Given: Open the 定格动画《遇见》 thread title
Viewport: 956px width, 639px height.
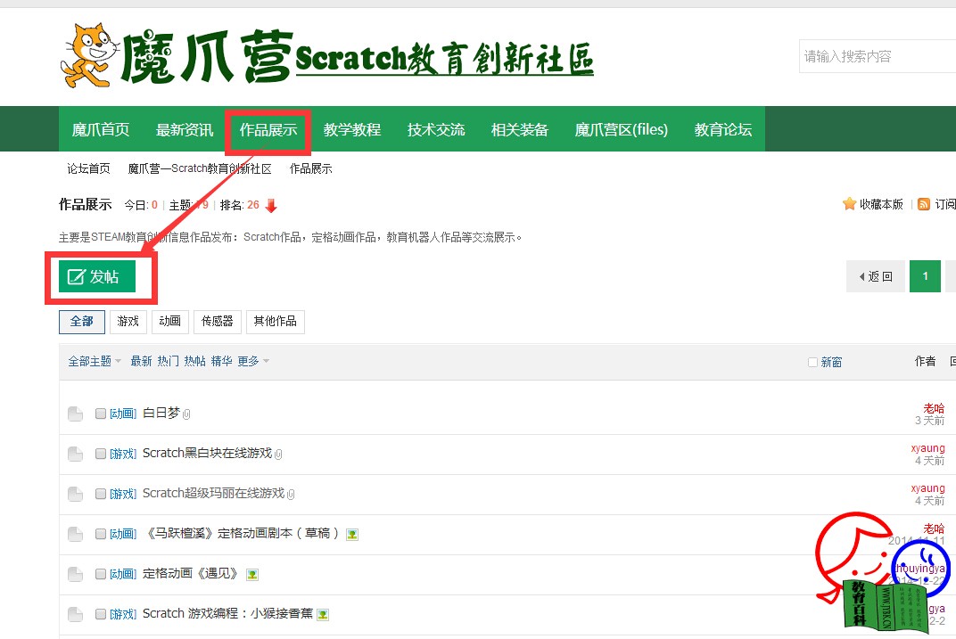Looking at the screenshot, I should [192, 574].
